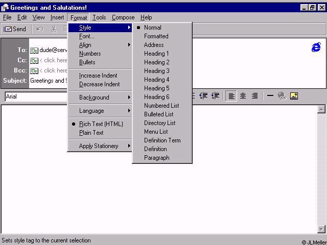Image resolution: width=327 pixels, height=245 pixels.
Task: Select Font... in Format menu
Action: click(x=87, y=36)
